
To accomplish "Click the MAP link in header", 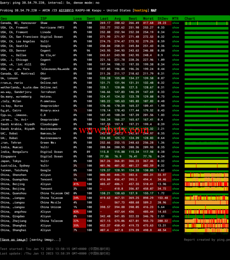I will (154, 10).
